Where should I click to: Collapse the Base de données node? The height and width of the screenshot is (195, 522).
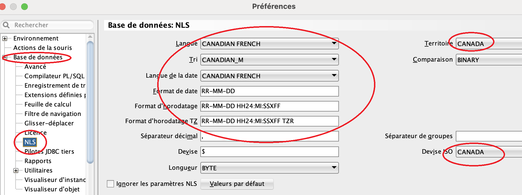point(5,57)
